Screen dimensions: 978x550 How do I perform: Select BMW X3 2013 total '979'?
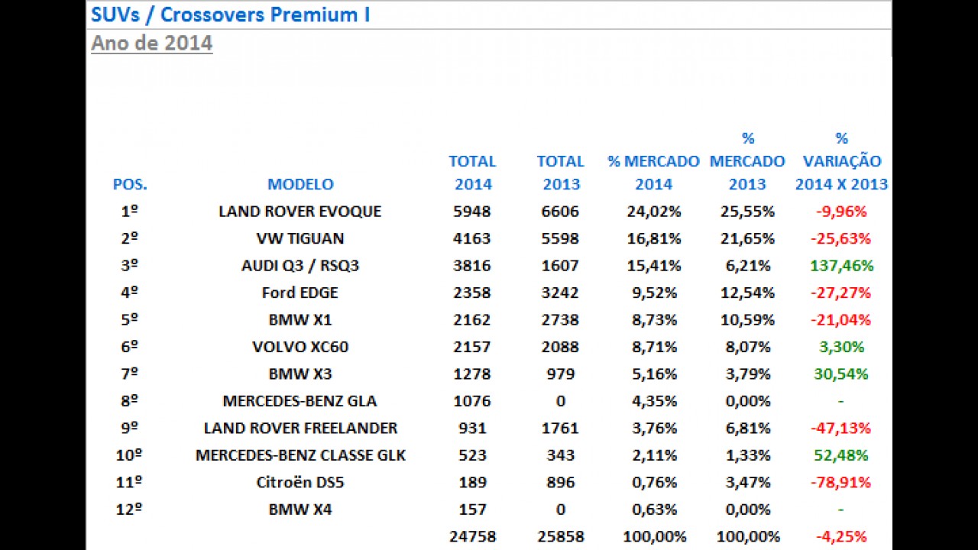560,374
